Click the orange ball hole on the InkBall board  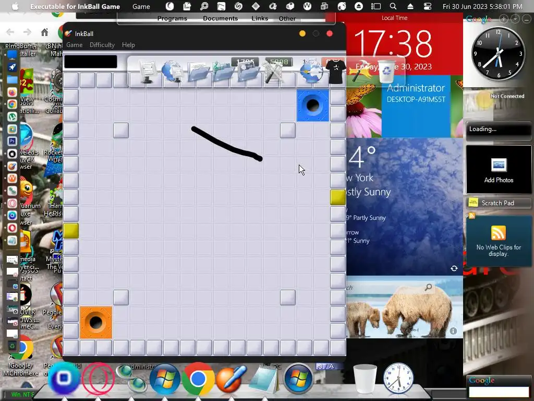(x=96, y=323)
